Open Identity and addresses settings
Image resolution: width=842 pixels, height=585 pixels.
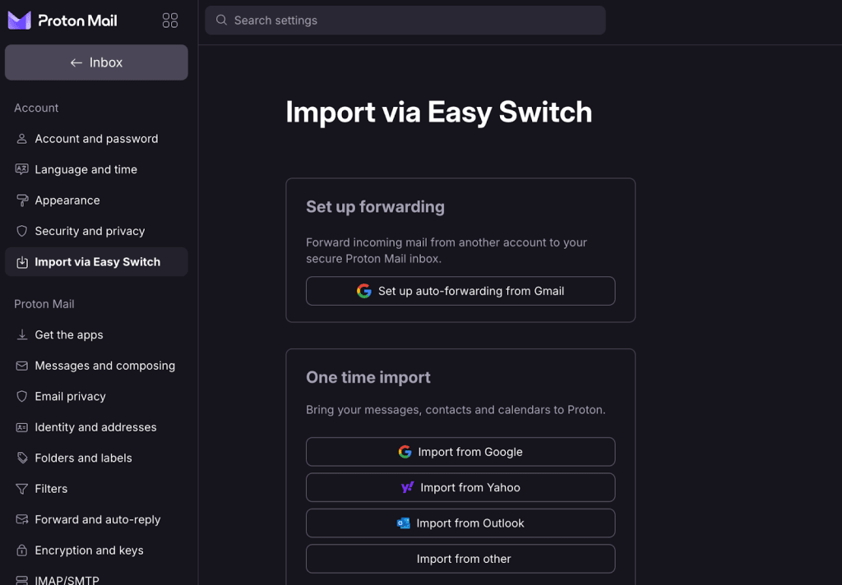coord(97,428)
